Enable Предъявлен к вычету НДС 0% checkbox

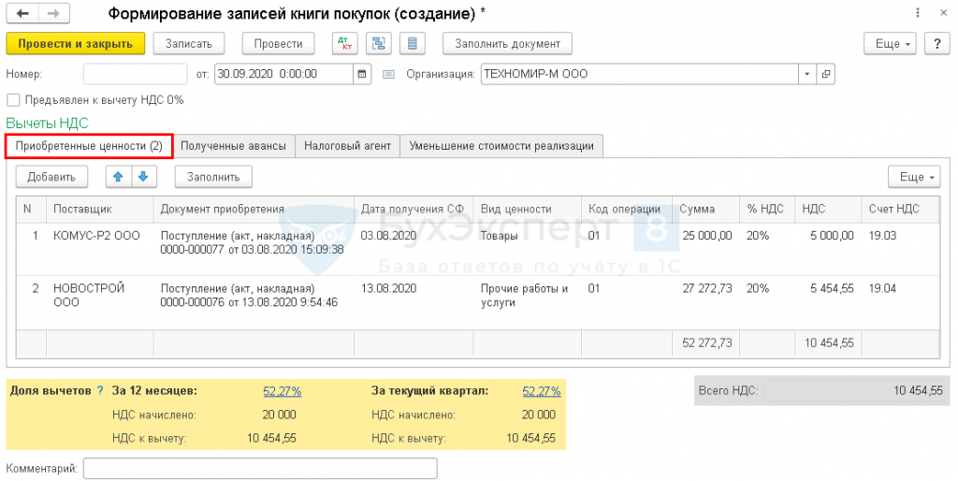click(12, 99)
